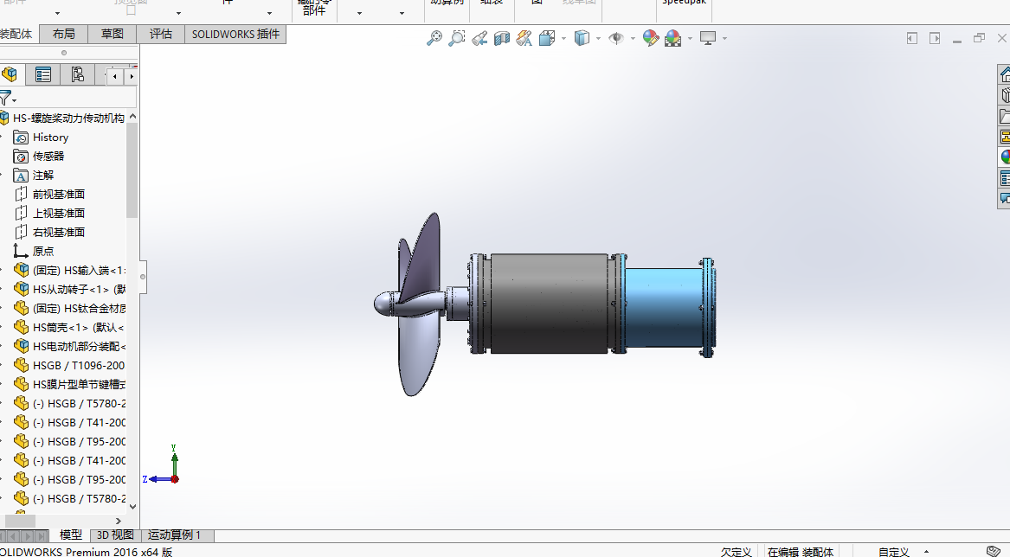
Task: Select the 原点 origin item
Action: pyautogui.click(x=43, y=251)
